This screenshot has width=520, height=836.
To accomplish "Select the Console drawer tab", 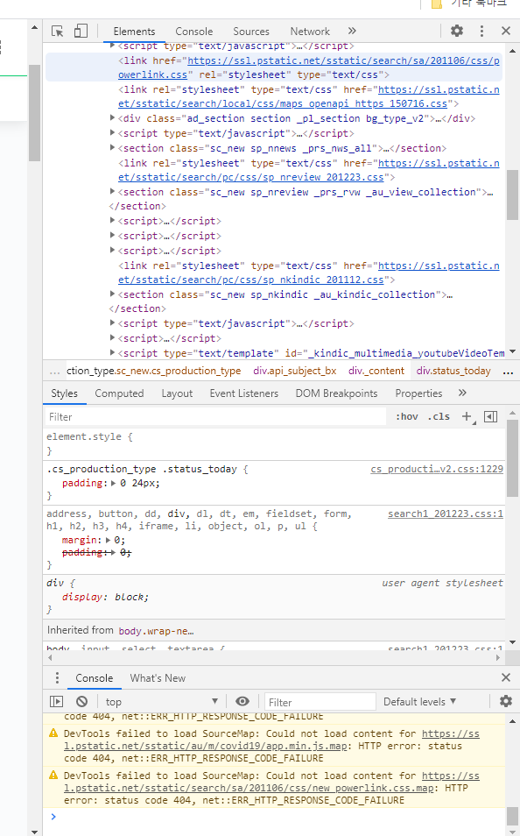I will click(x=95, y=678).
